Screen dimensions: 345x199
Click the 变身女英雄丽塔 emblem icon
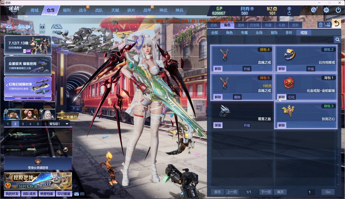(x=38, y=162)
